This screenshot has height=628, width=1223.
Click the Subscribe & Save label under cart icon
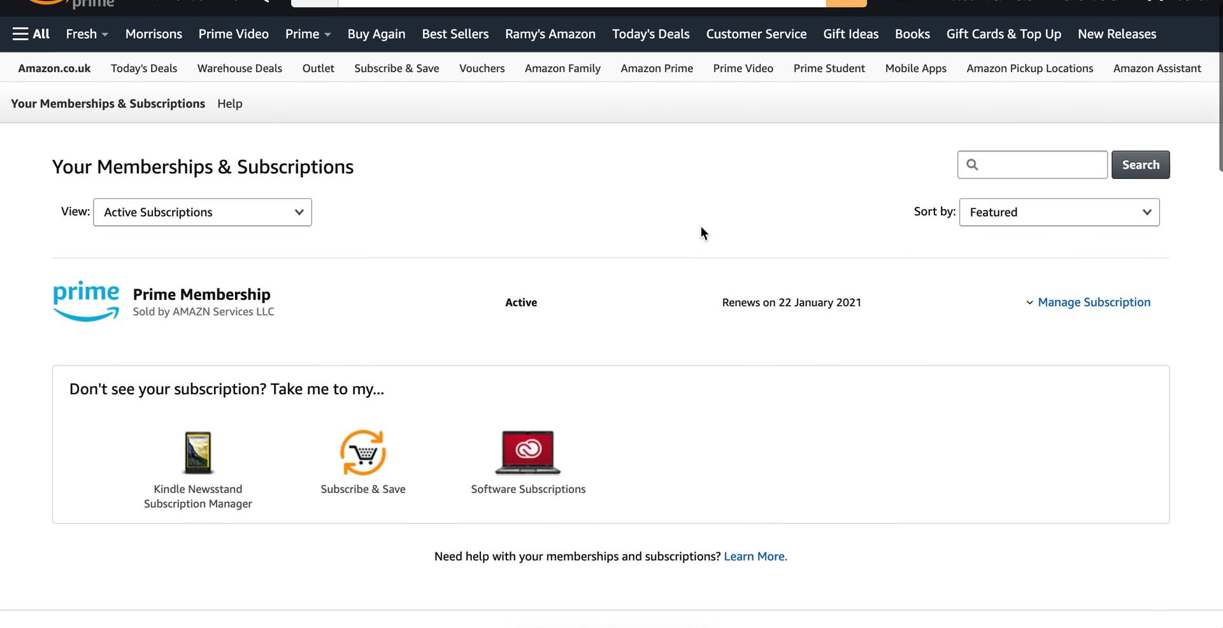click(x=363, y=489)
